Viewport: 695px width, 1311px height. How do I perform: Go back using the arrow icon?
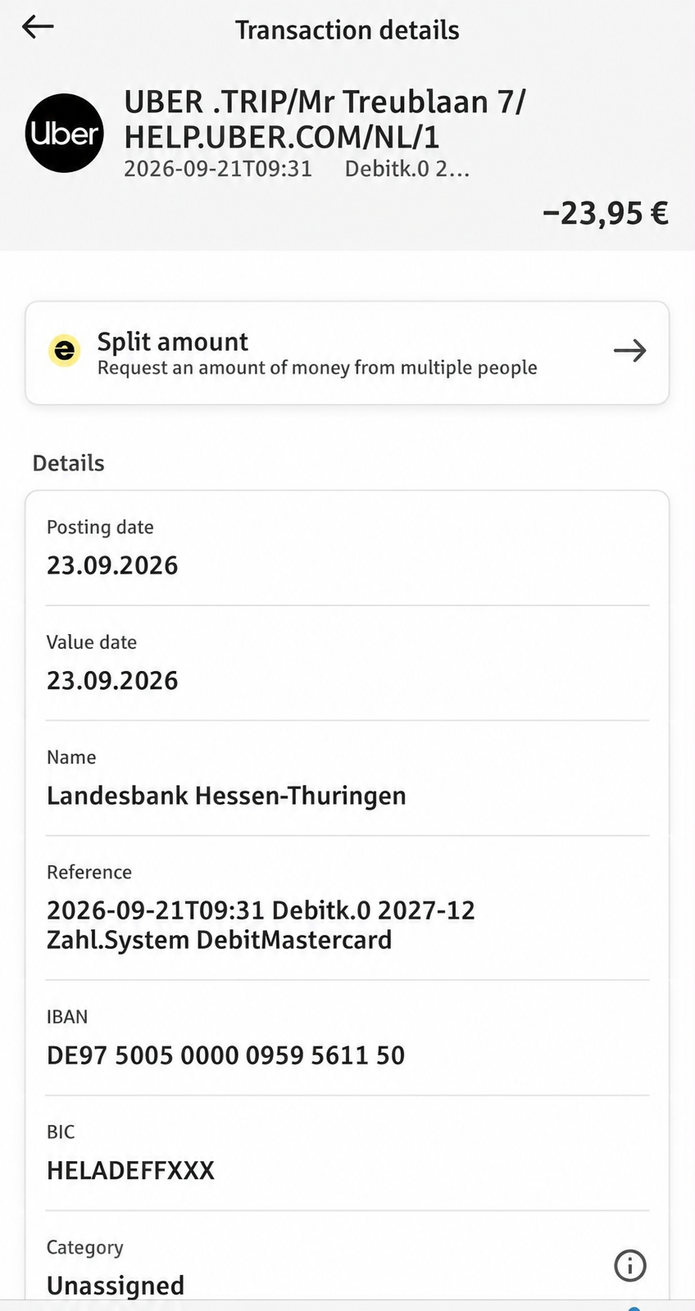tap(38, 27)
